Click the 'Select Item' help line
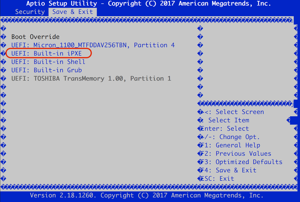The image size is (300, 202). point(229,120)
